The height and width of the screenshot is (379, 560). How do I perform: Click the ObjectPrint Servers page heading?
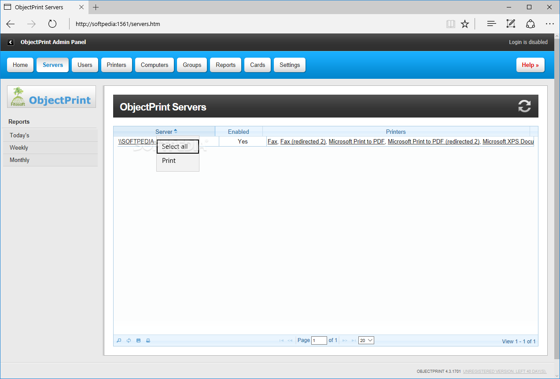pyautogui.click(x=163, y=107)
